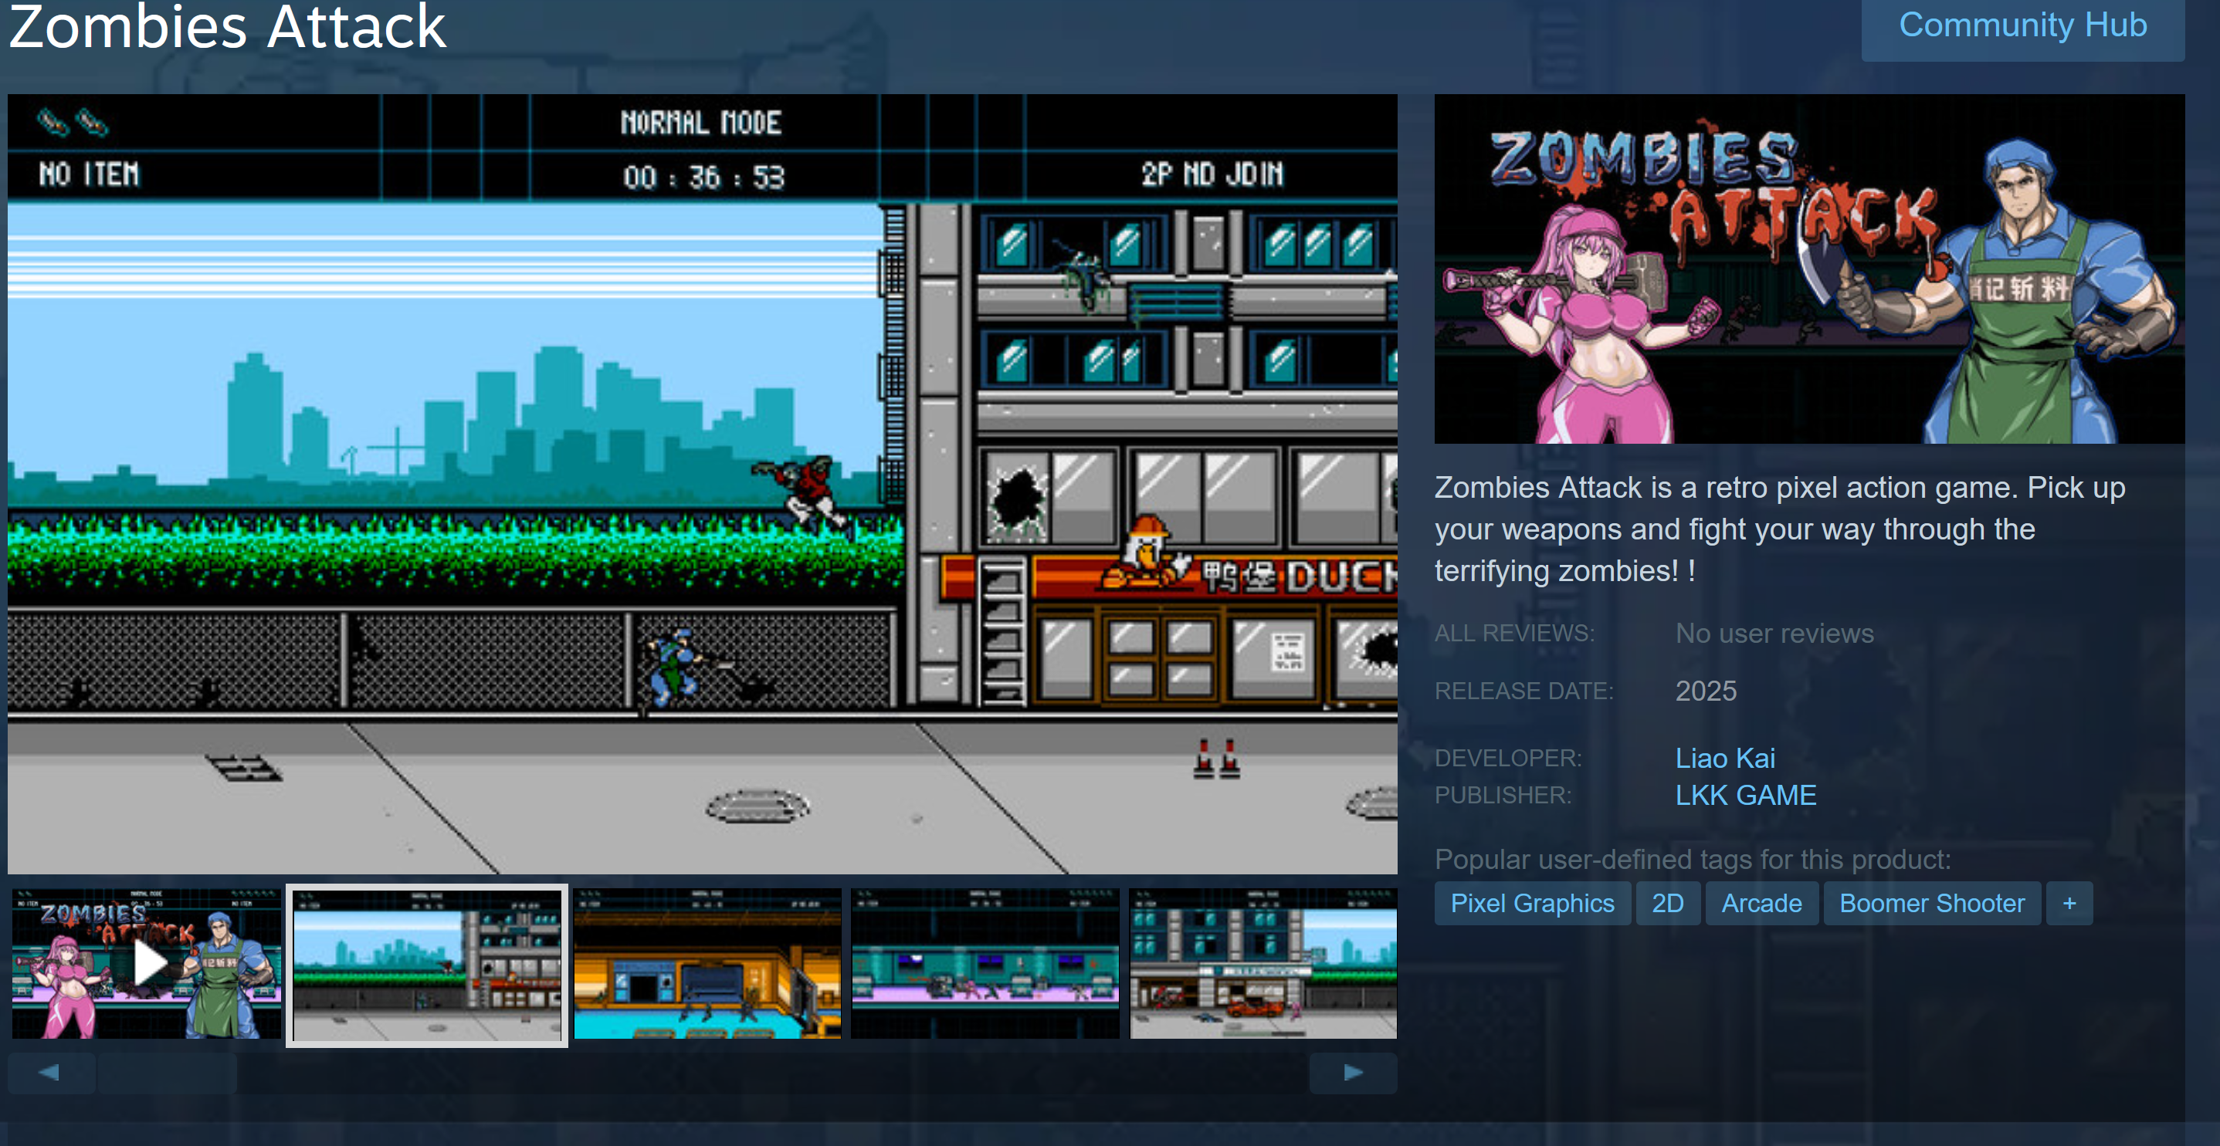Screen dimensions: 2220x1146
Task: Open developer Liao Kai link
Action: (x=1724, y=758)
